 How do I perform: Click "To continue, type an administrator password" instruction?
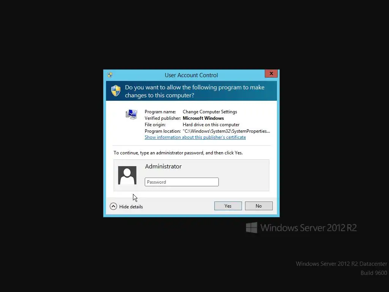click(178, 153)
